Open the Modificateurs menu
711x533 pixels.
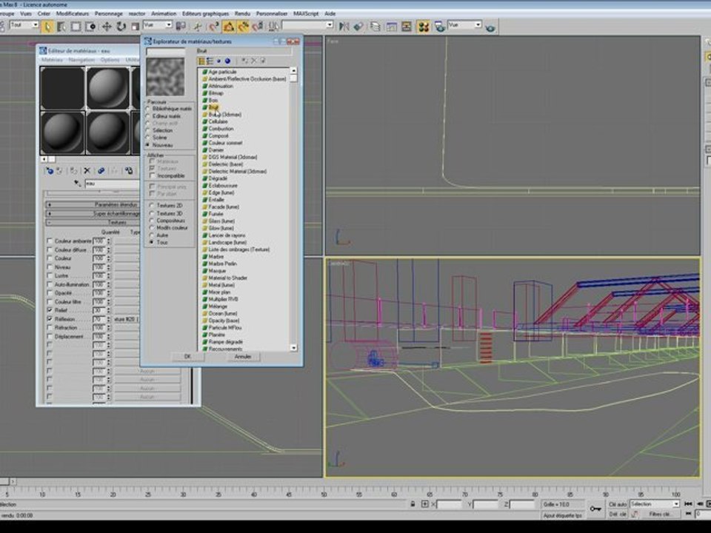click(x=72, y=13)
